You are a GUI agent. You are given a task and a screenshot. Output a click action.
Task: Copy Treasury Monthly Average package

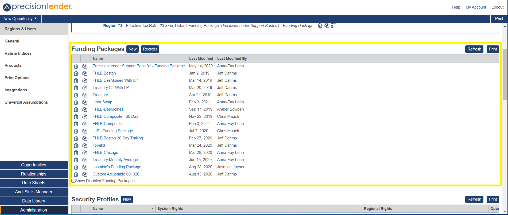85,160
